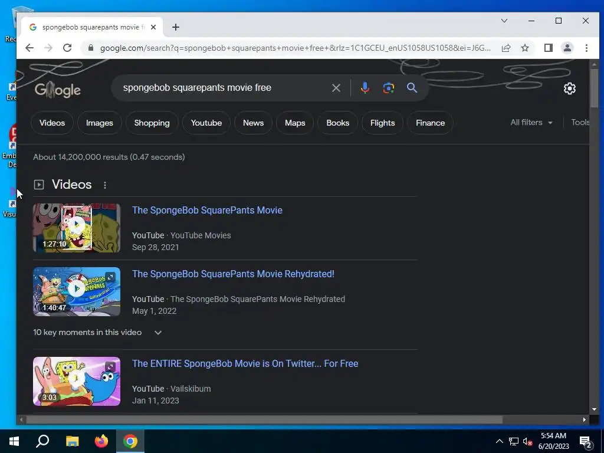Select the Finance filter chip
The width and height of the screenshot is (604, 453).
[430, 123]
